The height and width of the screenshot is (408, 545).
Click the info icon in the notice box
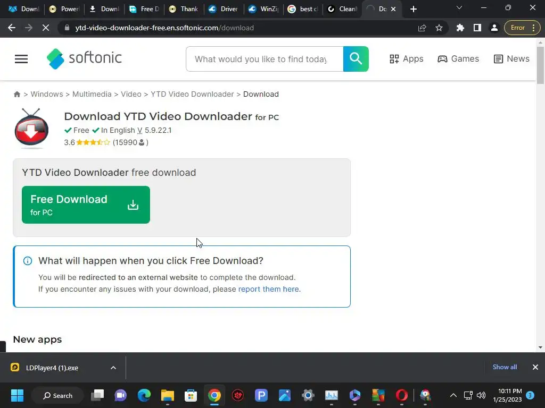(x=28, y=261)
